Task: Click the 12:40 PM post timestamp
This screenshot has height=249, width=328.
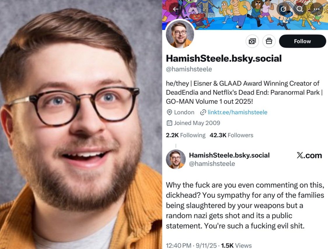Action: click(179, 246)
